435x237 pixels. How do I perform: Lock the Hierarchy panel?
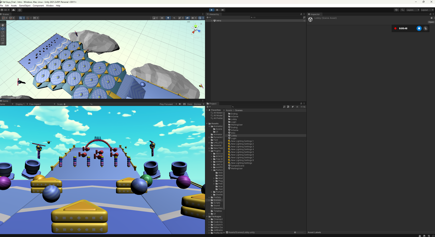(301, 14)
